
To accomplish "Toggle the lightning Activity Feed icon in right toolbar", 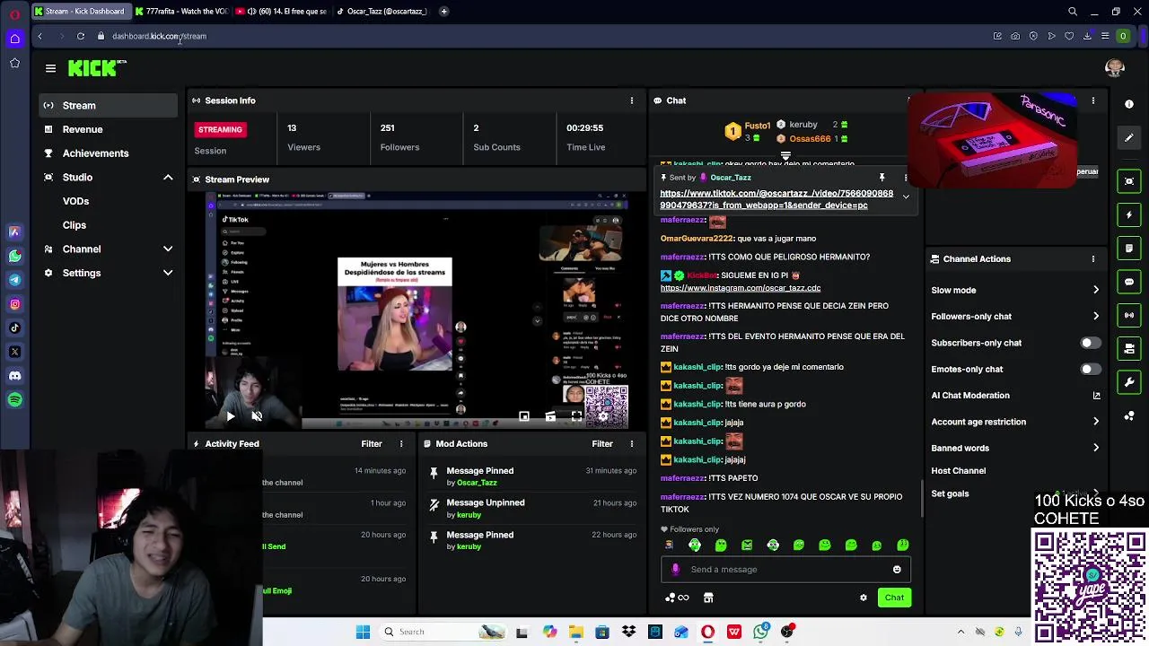I will pyautogui.click(x=1129, y=214).
